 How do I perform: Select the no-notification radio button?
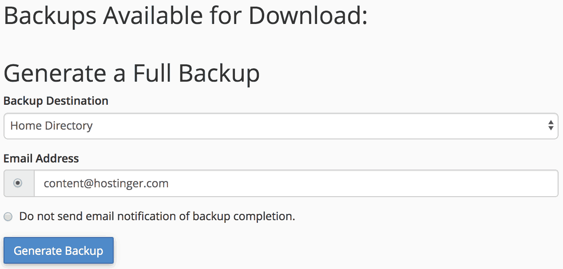(8, 217)
